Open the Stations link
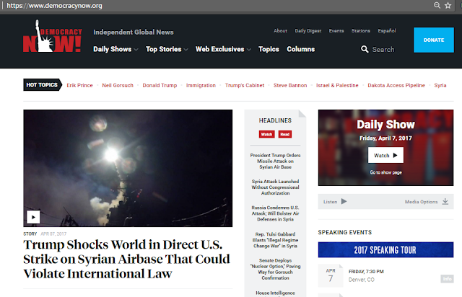Image resolution: width=462 pixels, height=297 pixels. click(361, 30)
